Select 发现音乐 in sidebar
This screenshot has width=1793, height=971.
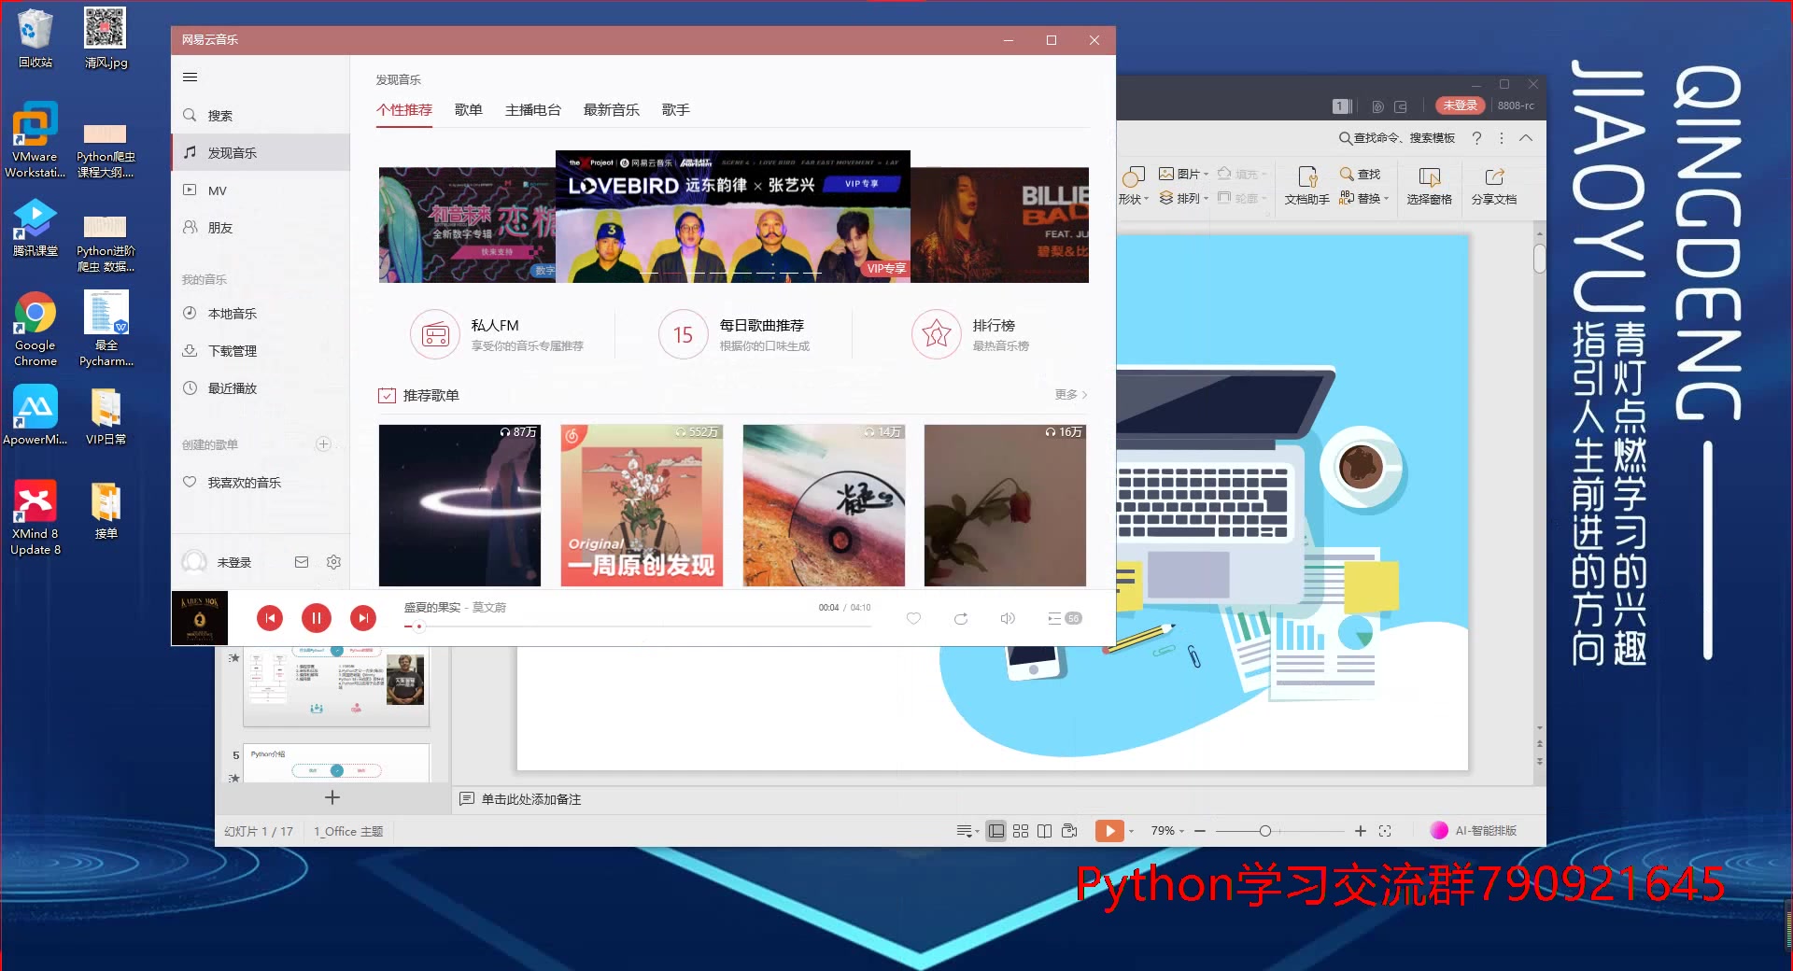pyautogui.click(x=261, y=153)
